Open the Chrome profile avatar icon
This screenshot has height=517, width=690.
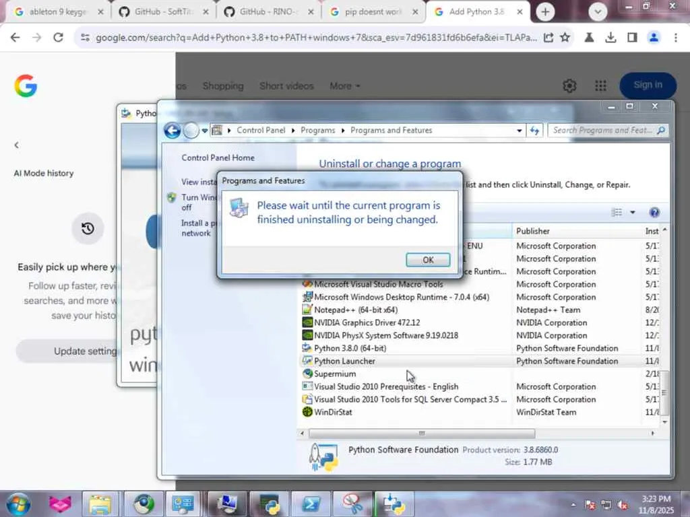click(654, 38)
